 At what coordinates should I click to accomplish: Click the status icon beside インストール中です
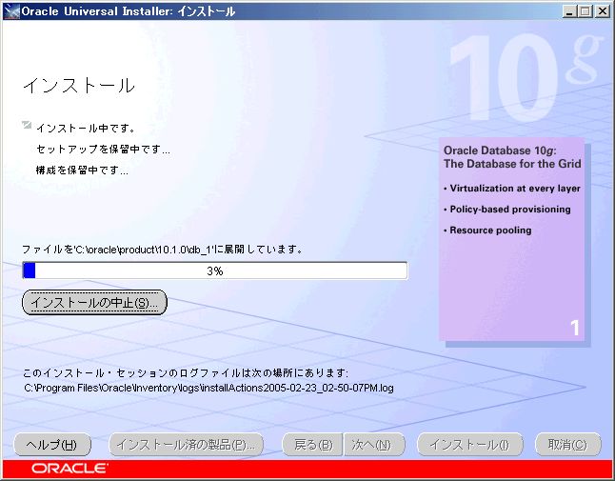click(x=27, y=125)
